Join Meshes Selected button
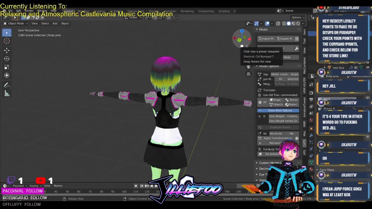The width and height of the screenshot is (372, 209). [x=293, y=79]
